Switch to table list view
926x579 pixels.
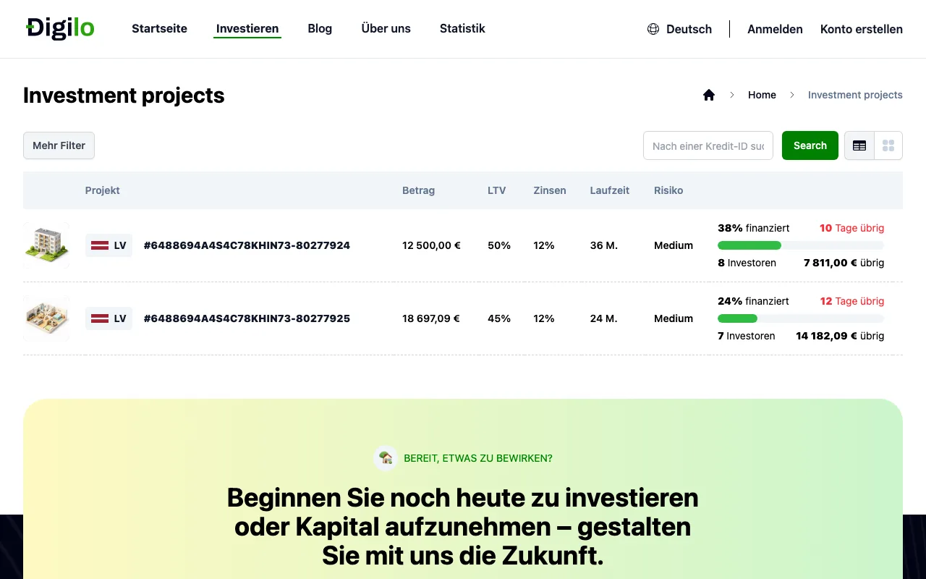859,145
